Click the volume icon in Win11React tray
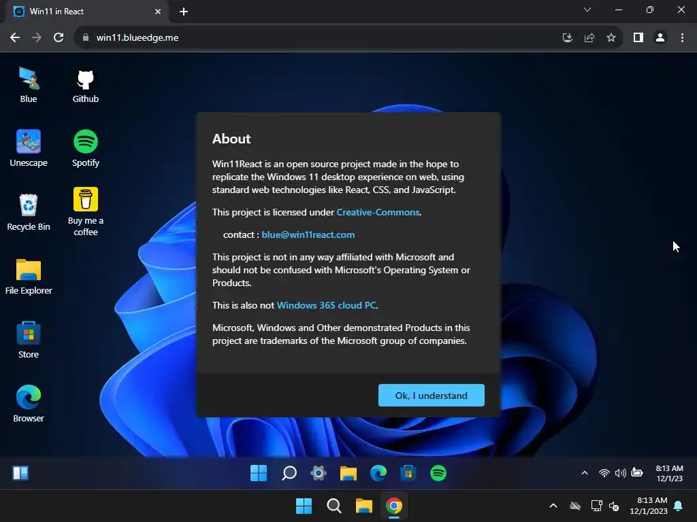697x522 pixels. [x=620, y=473]
